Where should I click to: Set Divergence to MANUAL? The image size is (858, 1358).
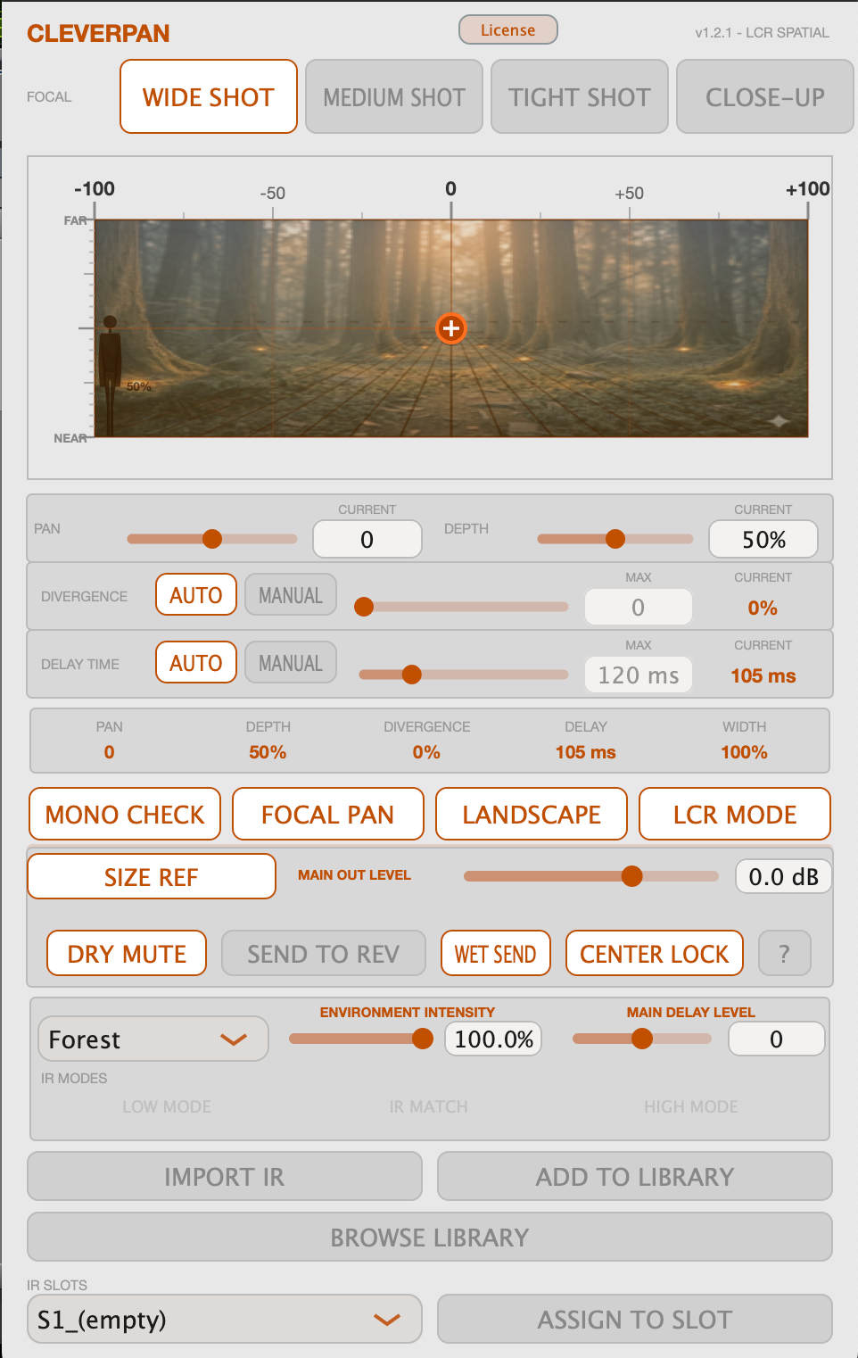[x=291, y=594]
